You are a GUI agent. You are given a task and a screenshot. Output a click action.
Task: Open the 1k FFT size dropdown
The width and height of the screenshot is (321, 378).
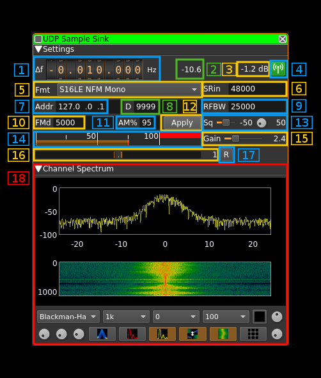126,317
